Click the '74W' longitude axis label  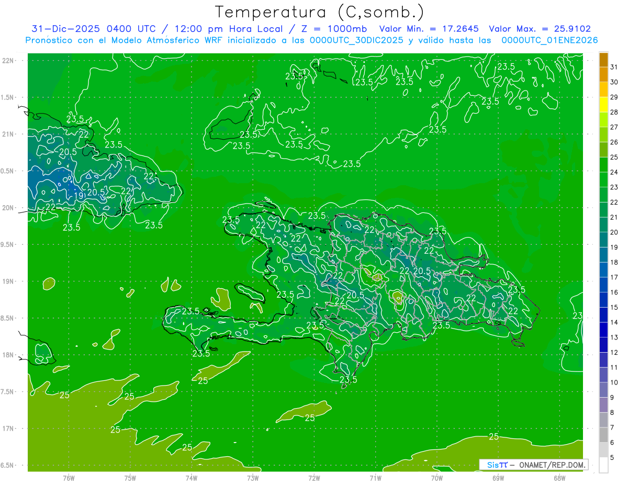[192, 478]
